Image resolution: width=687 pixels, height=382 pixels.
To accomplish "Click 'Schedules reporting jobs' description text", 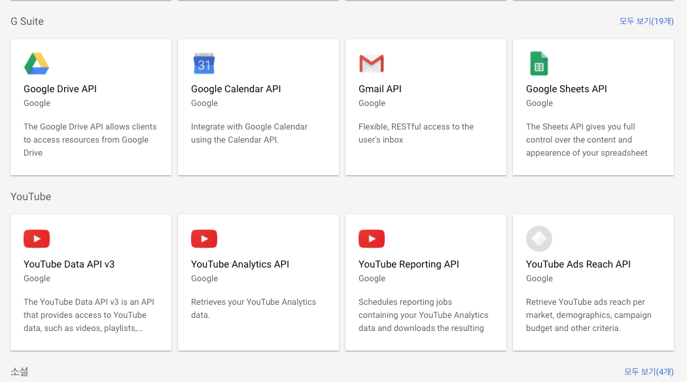I will click(423, 315).
